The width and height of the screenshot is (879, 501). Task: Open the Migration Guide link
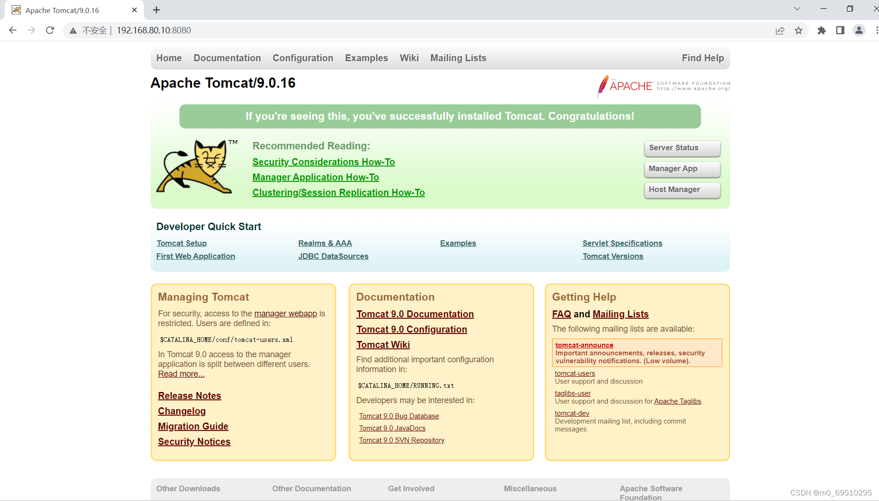point(193,426)
